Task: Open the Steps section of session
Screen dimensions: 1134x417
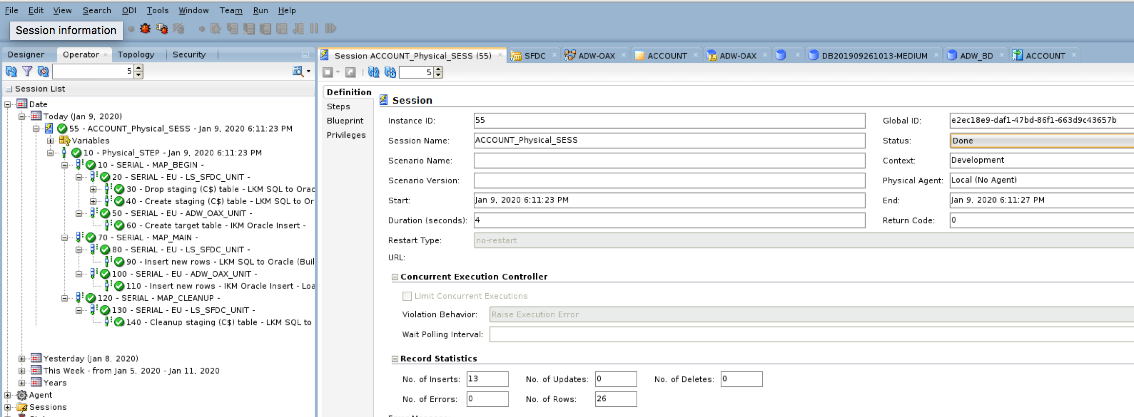Action: [338, 106]
